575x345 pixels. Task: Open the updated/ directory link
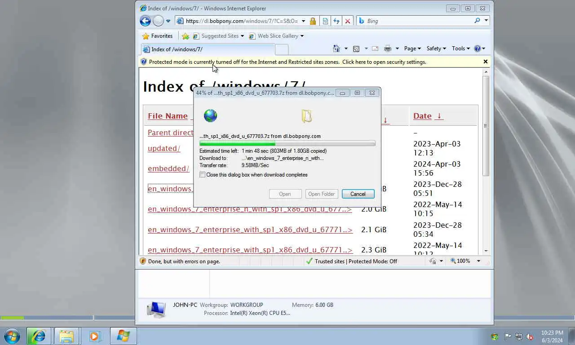164,148
